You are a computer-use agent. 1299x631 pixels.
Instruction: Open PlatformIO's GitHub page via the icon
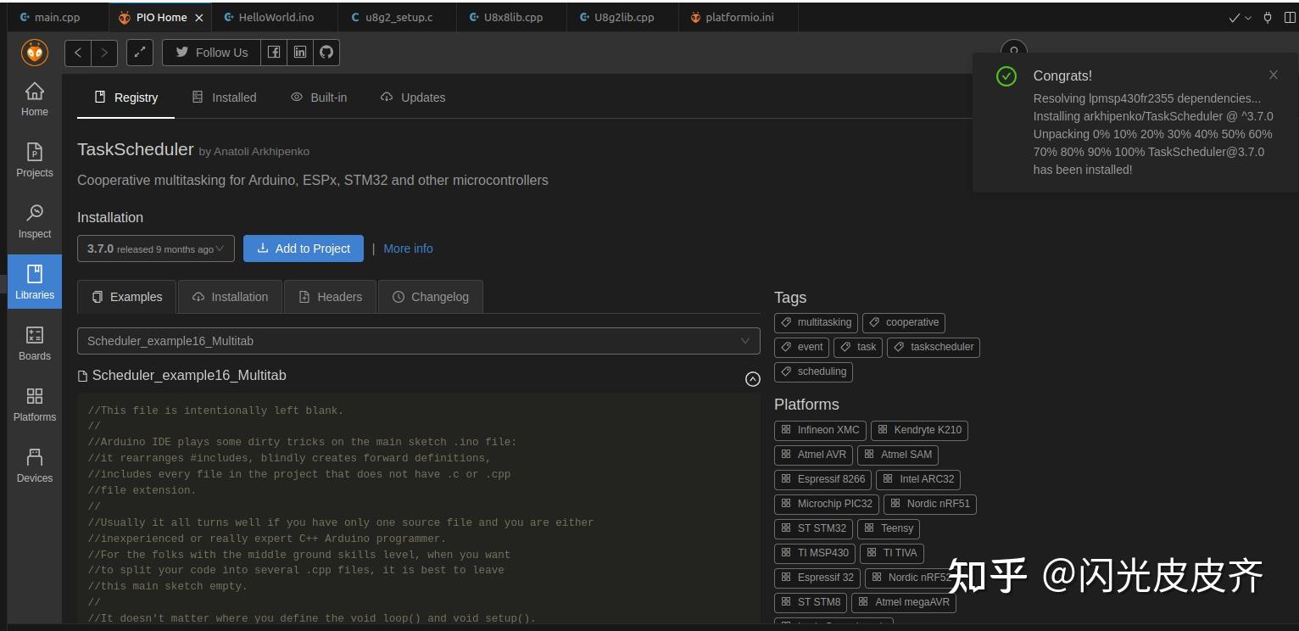(x=326, y=53)
